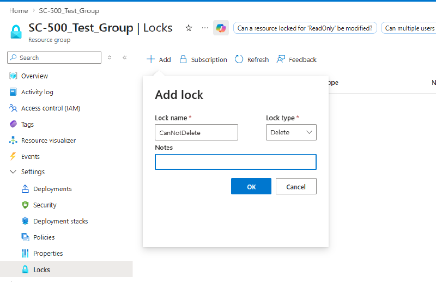
Task: Click the 'Resource group' subtitle text
Action: (49, 40)
